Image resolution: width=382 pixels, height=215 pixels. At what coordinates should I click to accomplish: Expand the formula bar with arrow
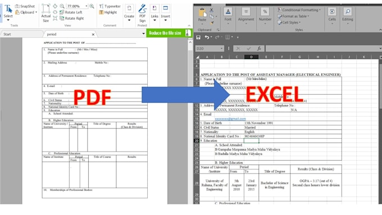(x=380, y=48)
